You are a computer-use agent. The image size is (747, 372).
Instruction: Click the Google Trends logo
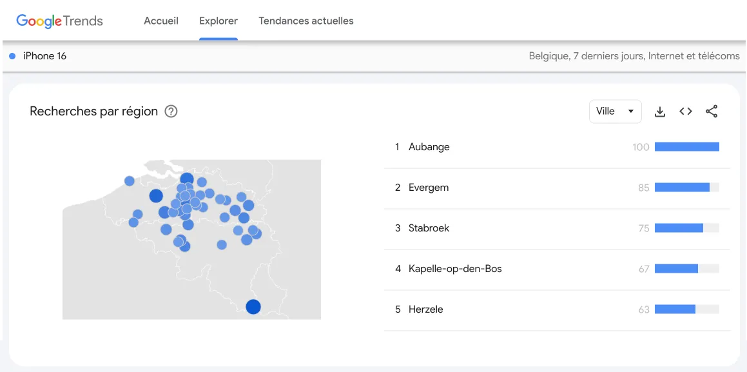coord(59,21)
